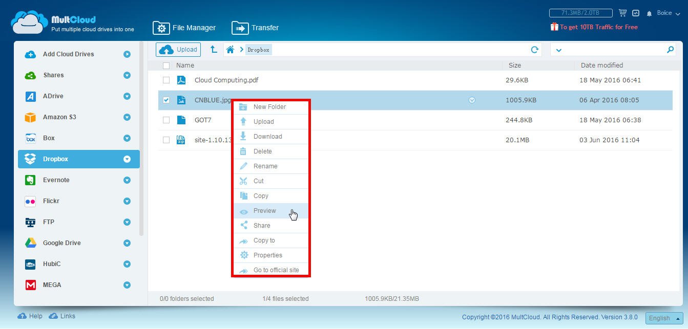Expand the Shares arrow
The image size is (688, 329).
point(127,75)
